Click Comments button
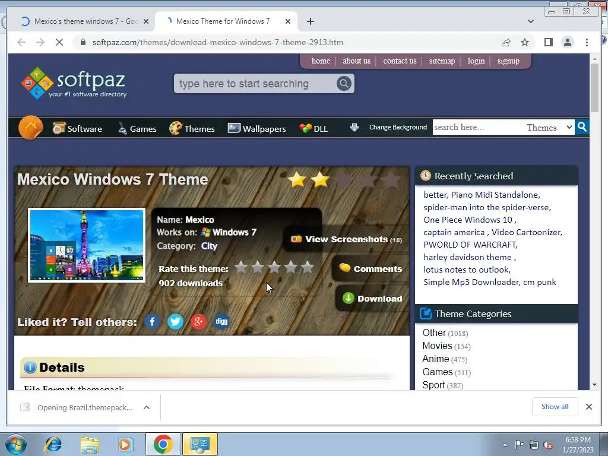This screenshot has height=456, width=608. (x=370, y=269)
